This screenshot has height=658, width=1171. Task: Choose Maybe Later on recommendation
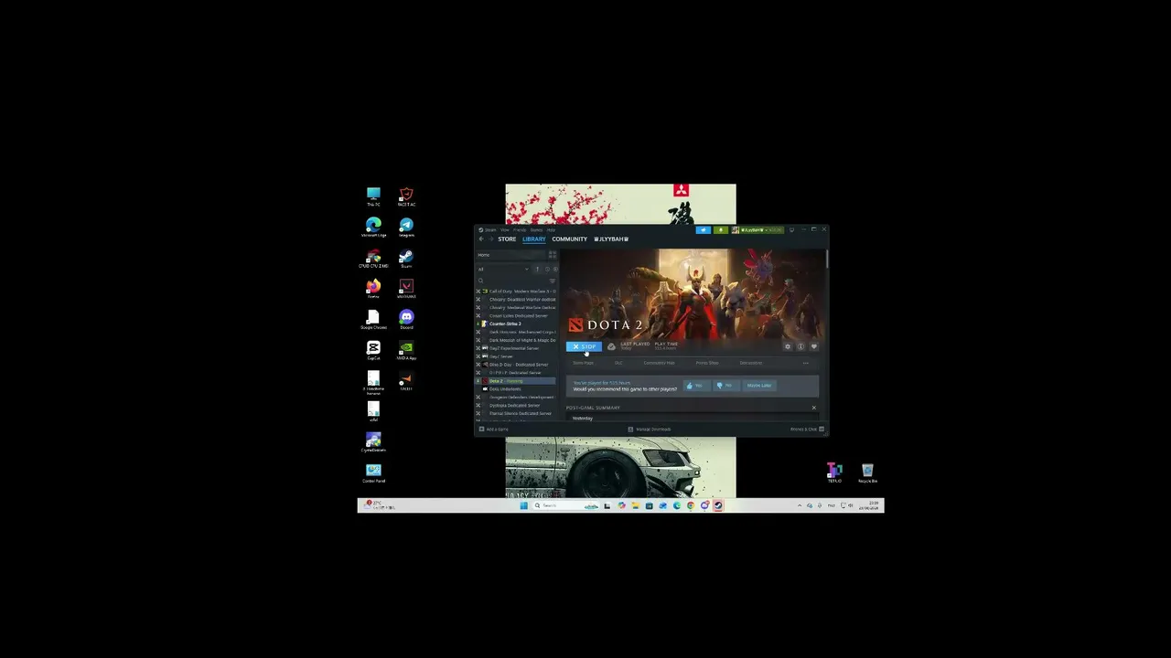759,386
